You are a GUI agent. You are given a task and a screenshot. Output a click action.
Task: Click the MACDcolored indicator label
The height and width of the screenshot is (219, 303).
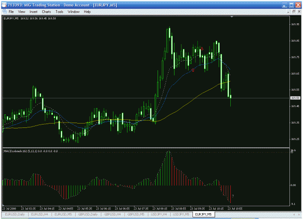click(x=31, y=151)
